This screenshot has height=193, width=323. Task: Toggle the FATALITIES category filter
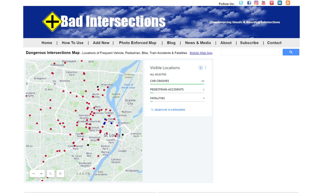[157, 98]
